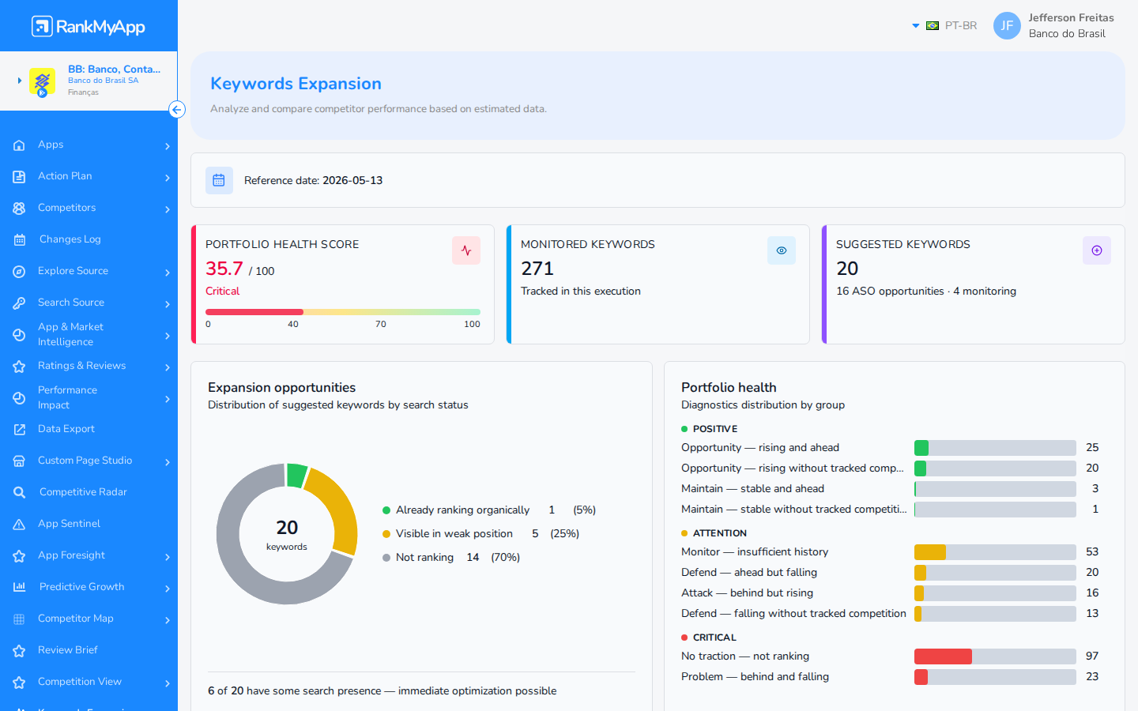Image resolution: width=1138 pixels, height=711 pixels.
Task: Click the 'Keywords Expansion' page heading
Action: 296,84
